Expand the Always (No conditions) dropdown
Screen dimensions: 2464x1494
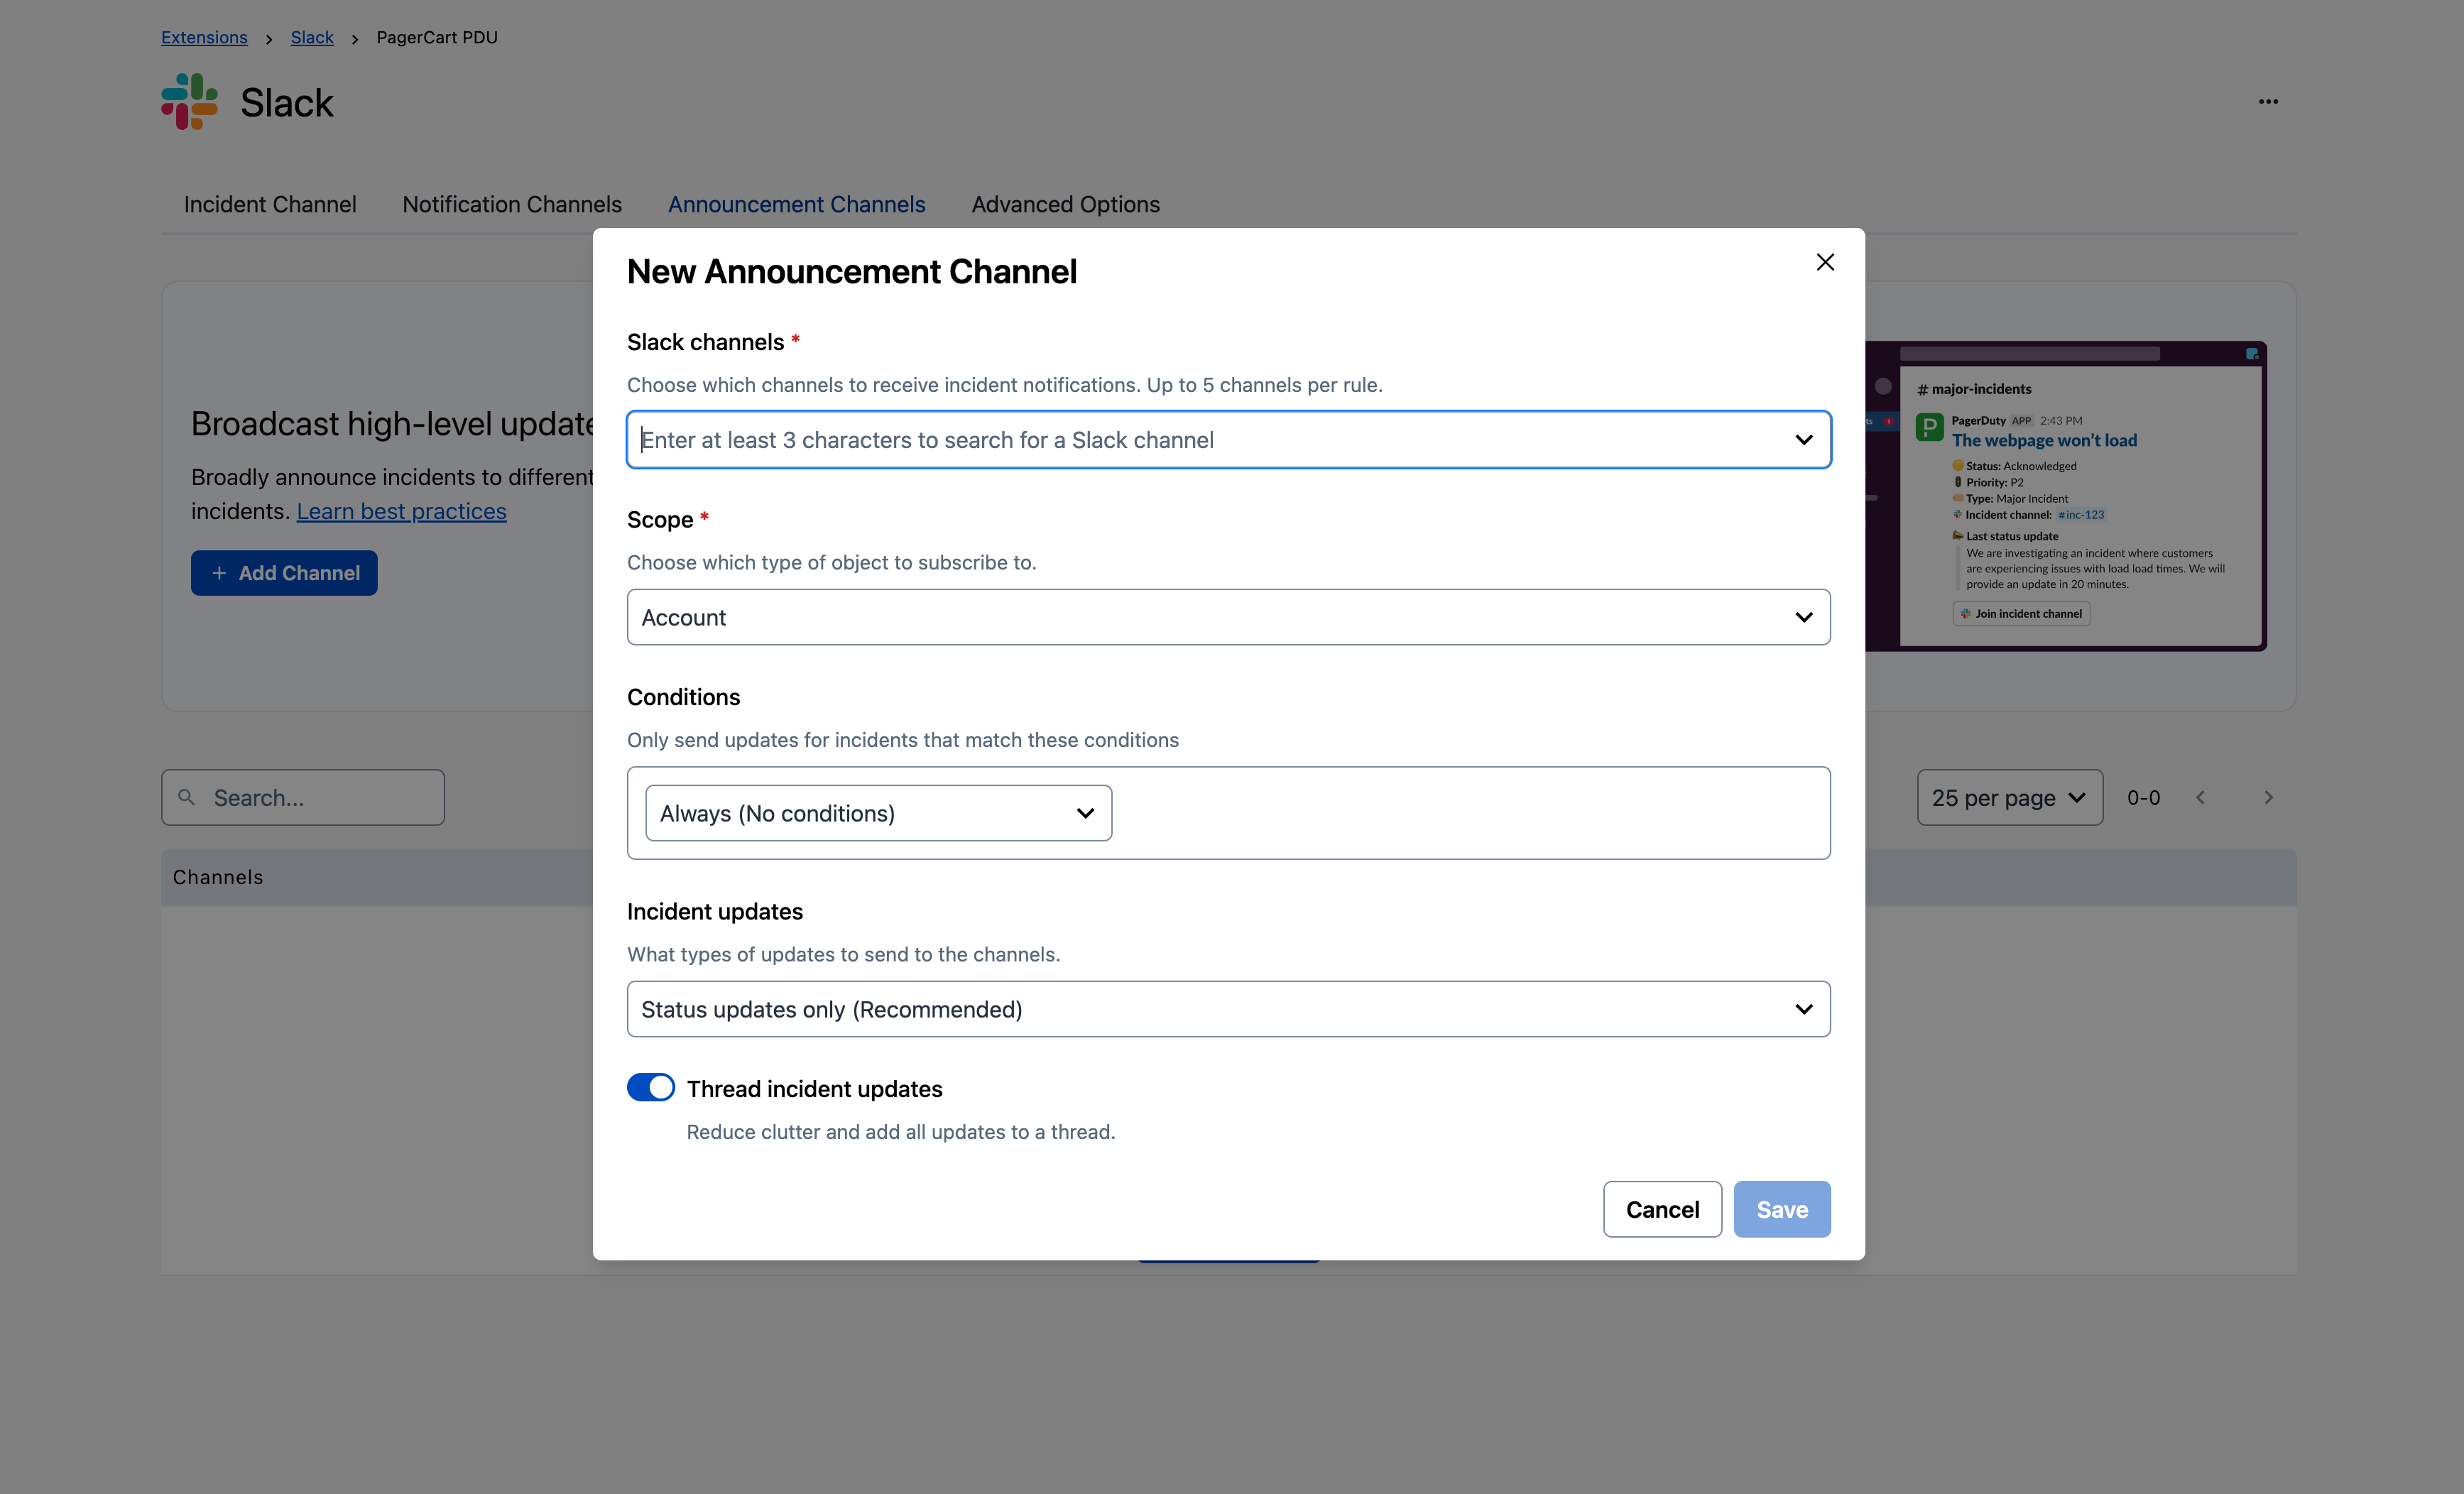878,813
